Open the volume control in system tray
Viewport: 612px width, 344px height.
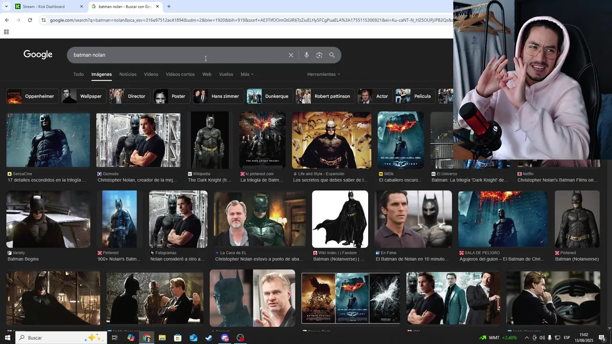pyautogui.click(x=542, y=338)
